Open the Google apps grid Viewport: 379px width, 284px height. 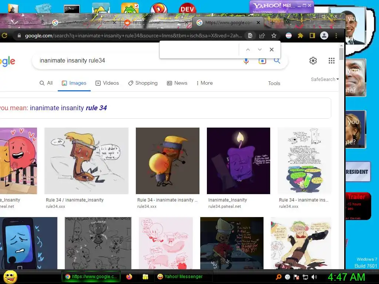[x=332, y=61]
